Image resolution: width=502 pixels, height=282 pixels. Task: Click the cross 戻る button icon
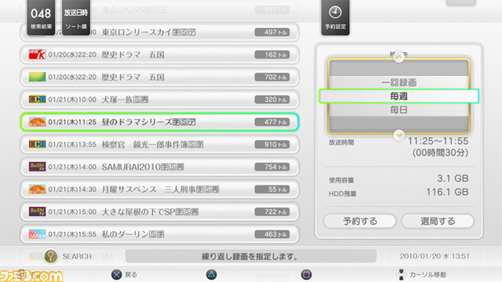point(117,274)
